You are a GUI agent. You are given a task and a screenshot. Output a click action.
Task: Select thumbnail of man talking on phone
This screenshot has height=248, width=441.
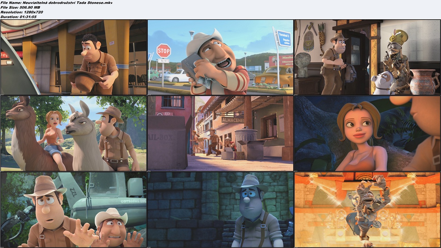coord(220,57)
